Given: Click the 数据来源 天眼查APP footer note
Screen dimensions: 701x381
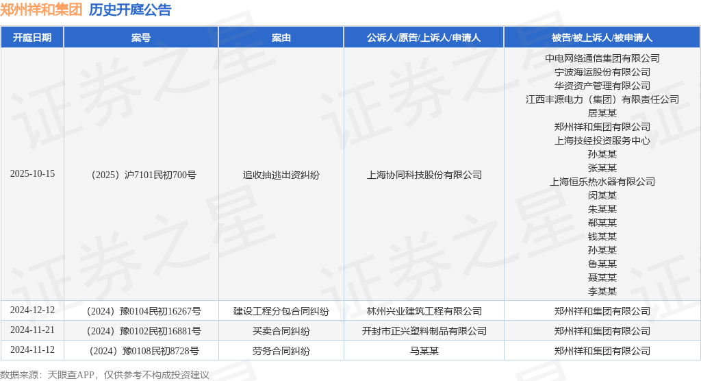Looking at the screenshot, I should (x=105, y=375).
